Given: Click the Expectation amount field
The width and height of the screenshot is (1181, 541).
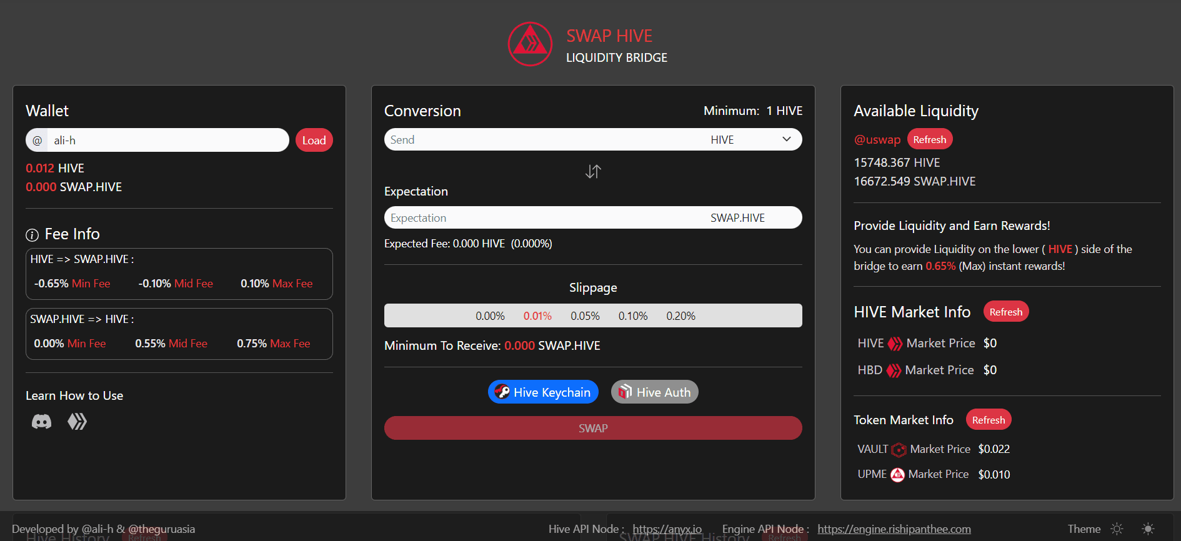Looking at the screenshot, I should pyautogui.click(x=544, y=217).
